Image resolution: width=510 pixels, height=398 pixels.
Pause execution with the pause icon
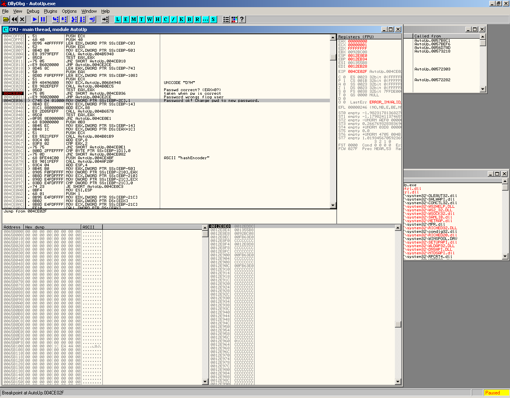point(43,20)
